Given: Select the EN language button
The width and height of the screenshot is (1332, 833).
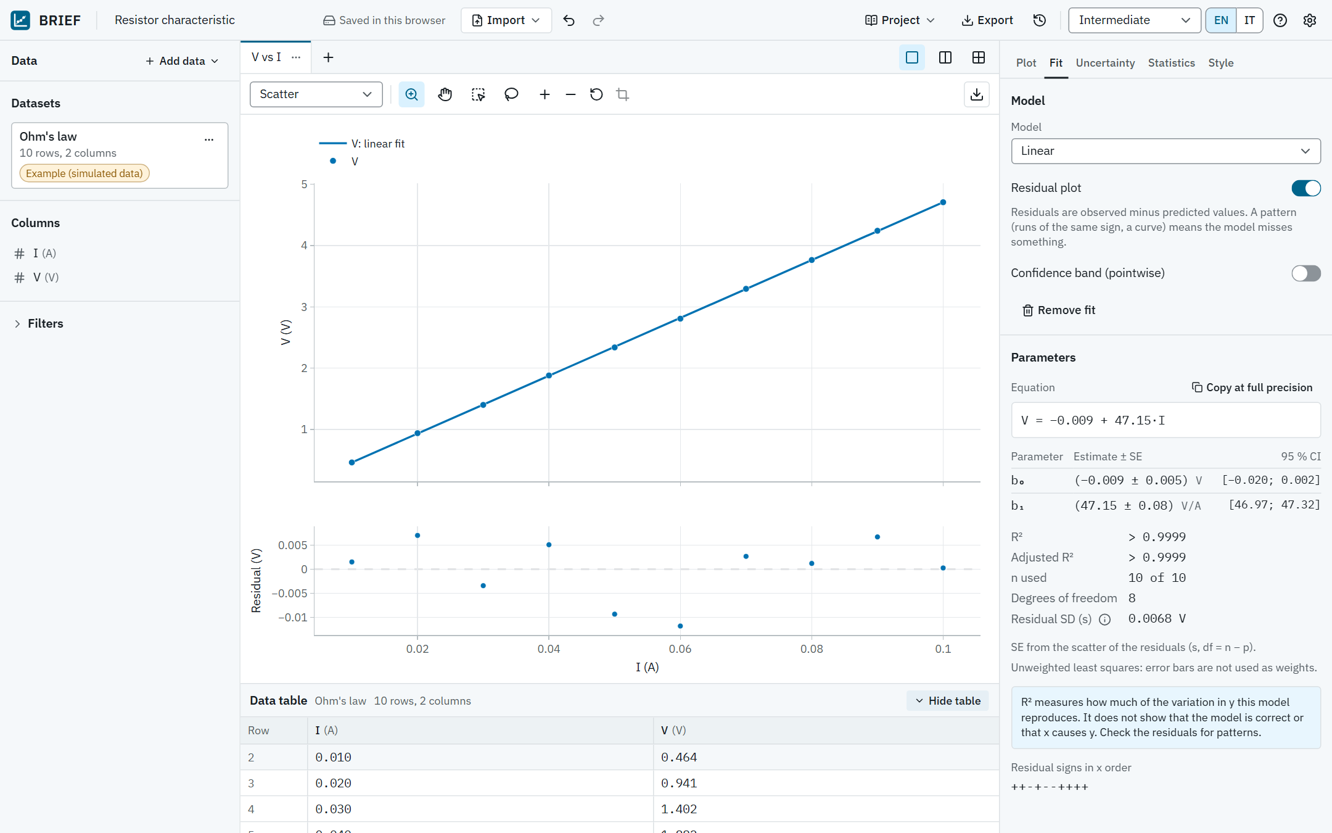Looking at the screenshot, I should (x=1221, y=20).
